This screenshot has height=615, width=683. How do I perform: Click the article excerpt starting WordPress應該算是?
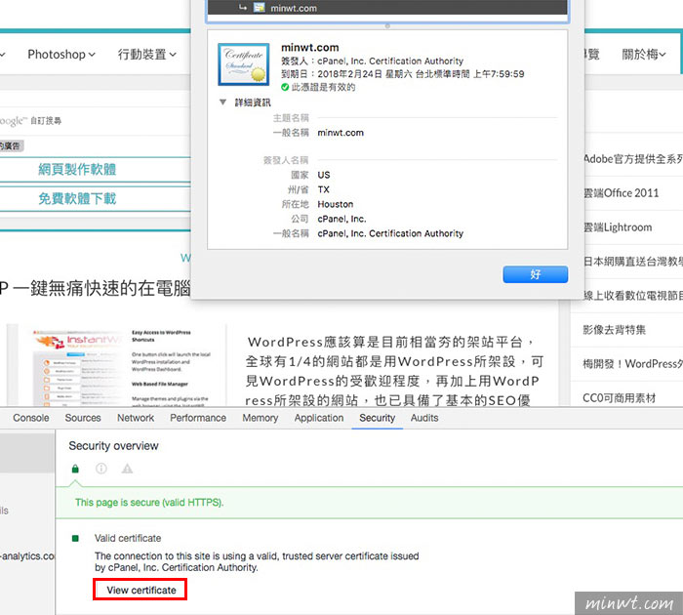pyautogui.click(x=394, y=371)
